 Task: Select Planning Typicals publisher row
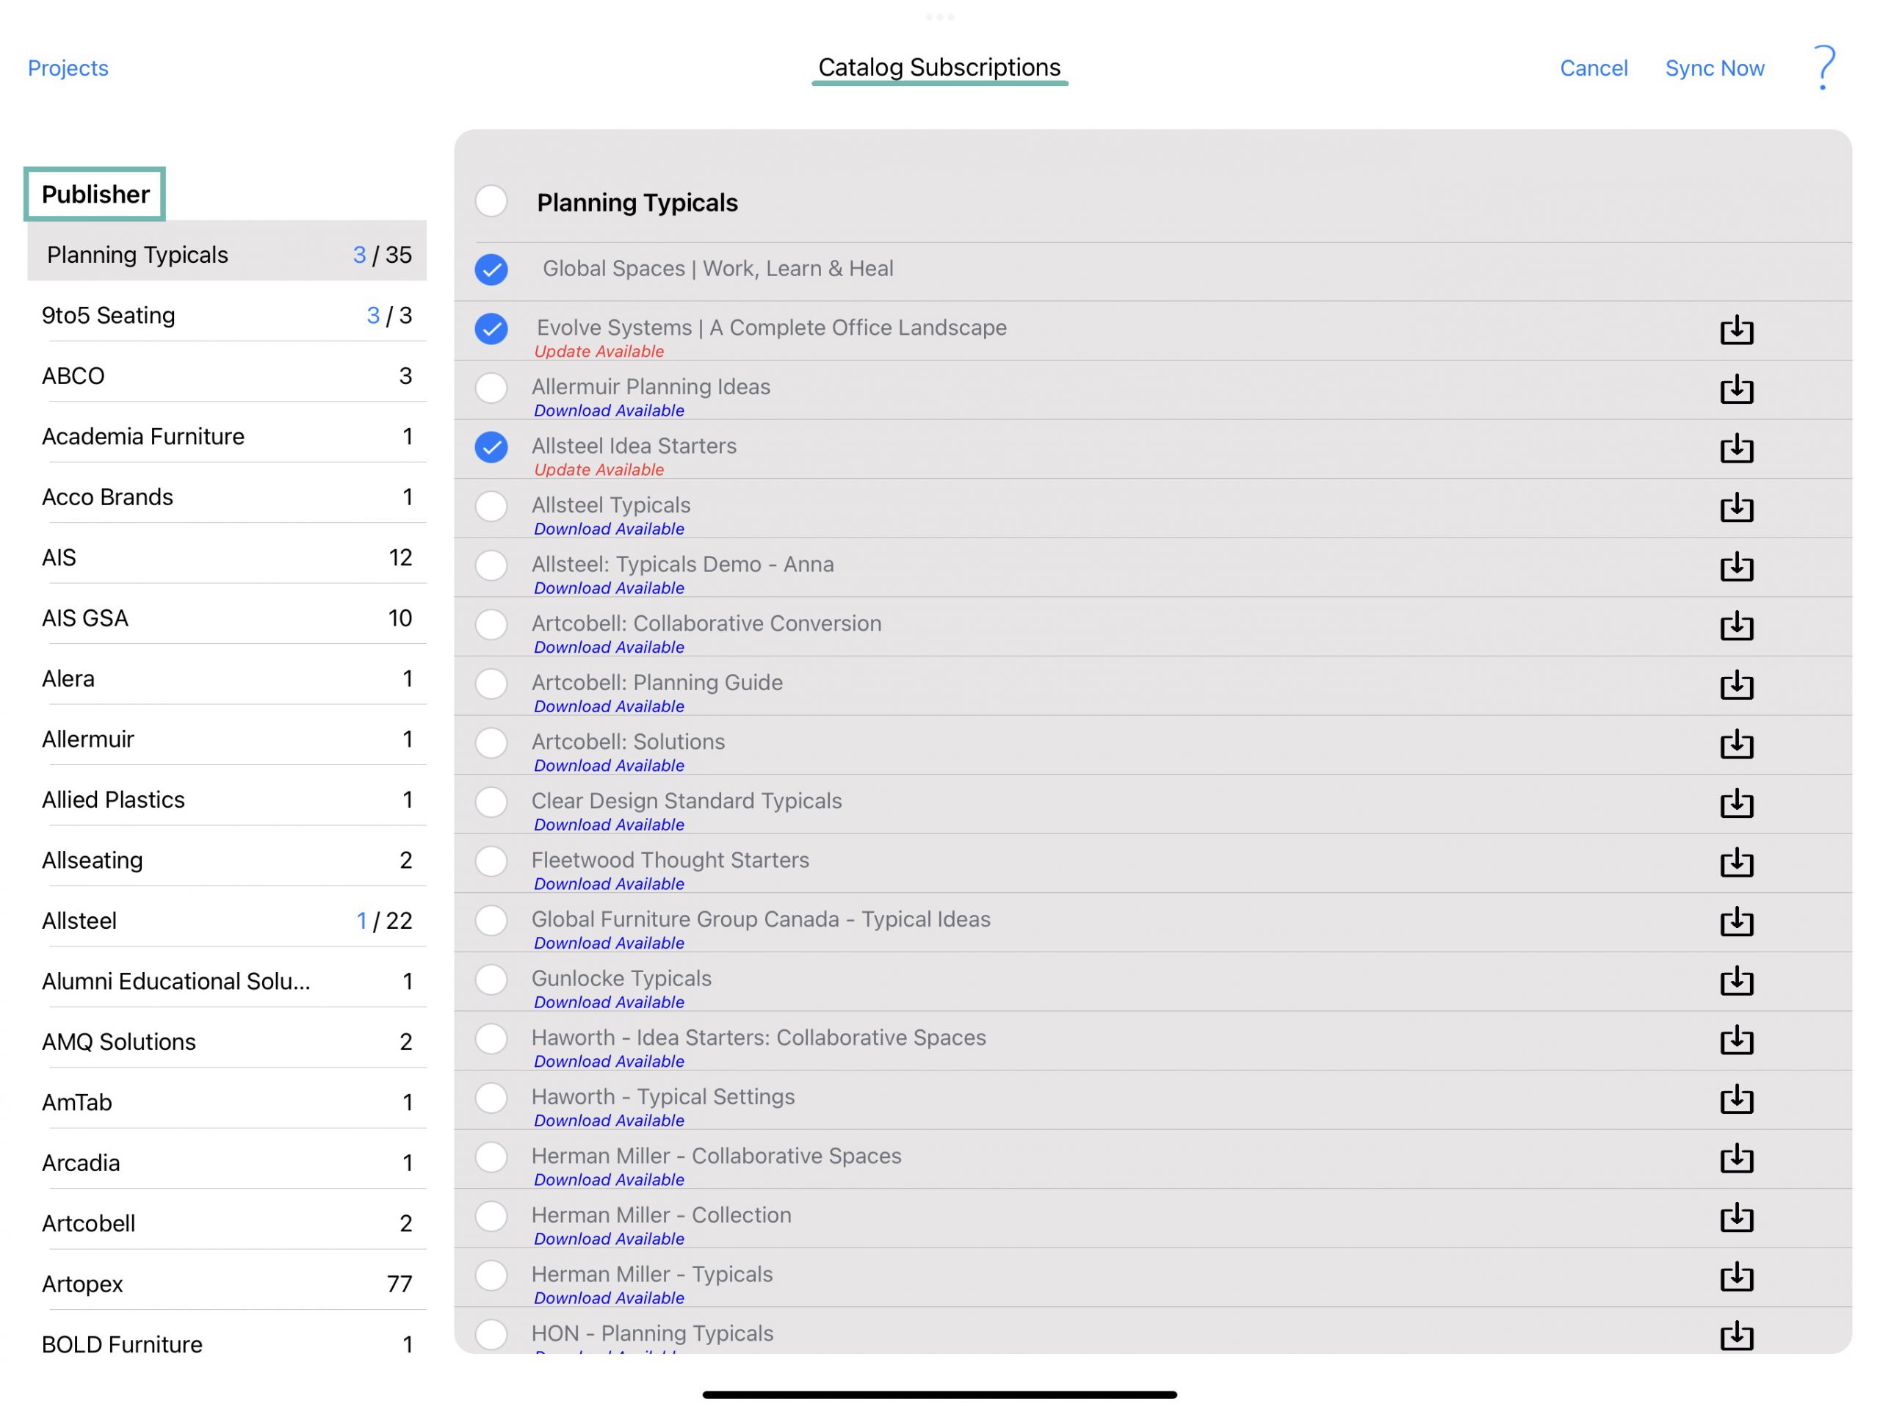click(x=227, y=252)
